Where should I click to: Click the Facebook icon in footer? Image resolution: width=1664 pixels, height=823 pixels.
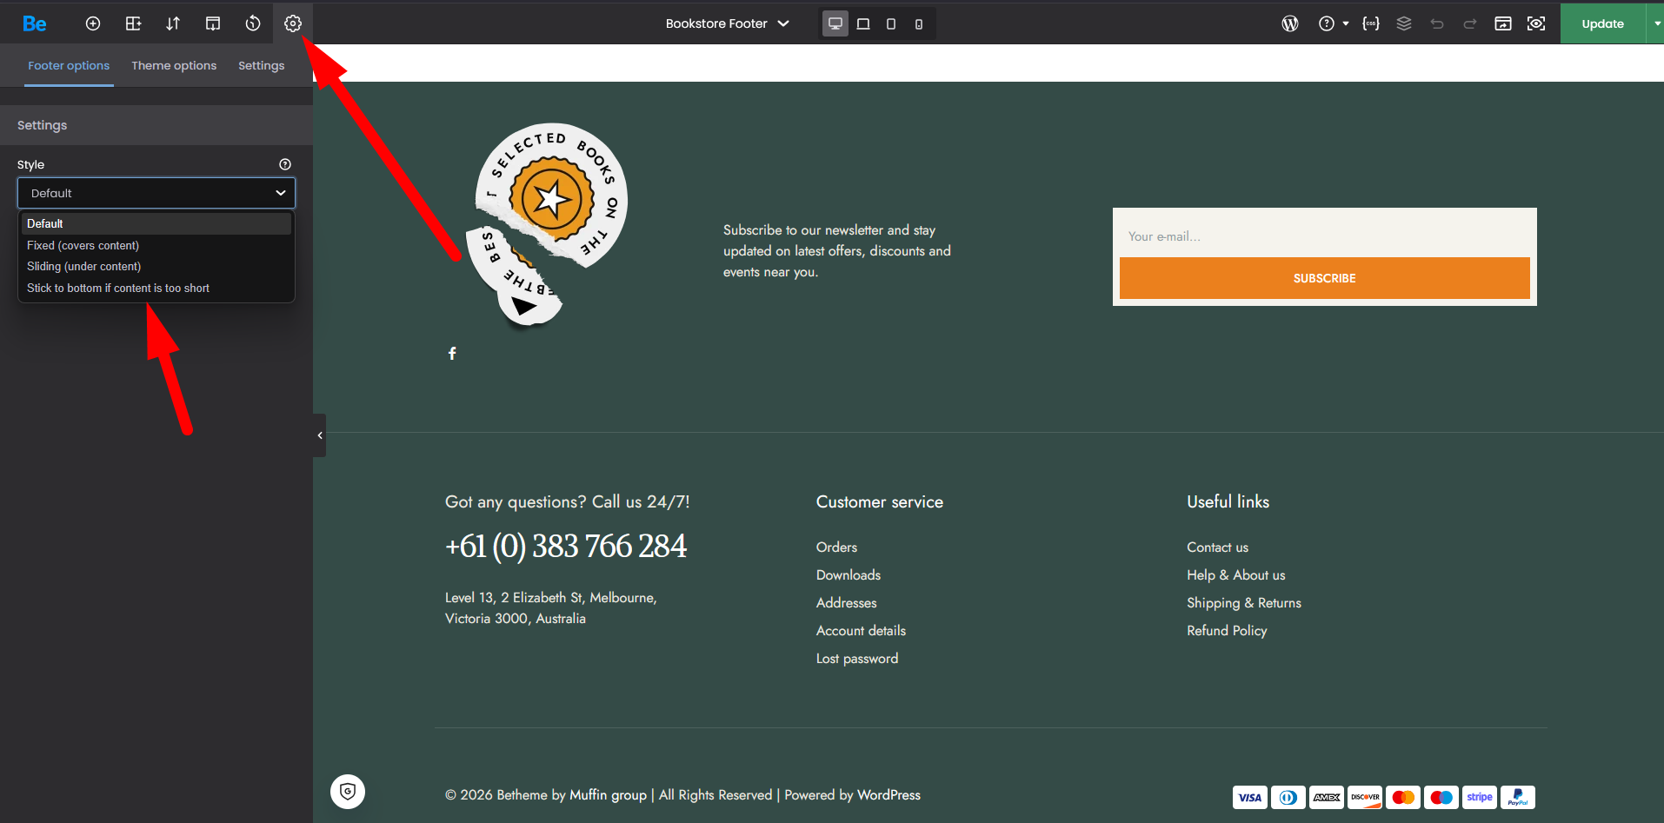click(452, 353)
